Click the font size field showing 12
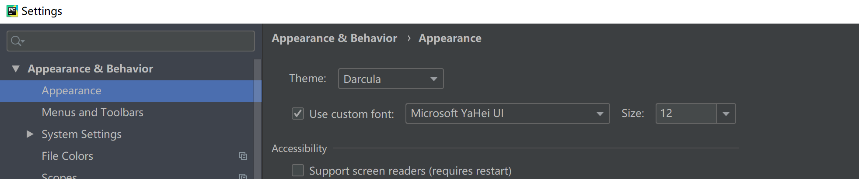859x179 pixels. point(686,114)
